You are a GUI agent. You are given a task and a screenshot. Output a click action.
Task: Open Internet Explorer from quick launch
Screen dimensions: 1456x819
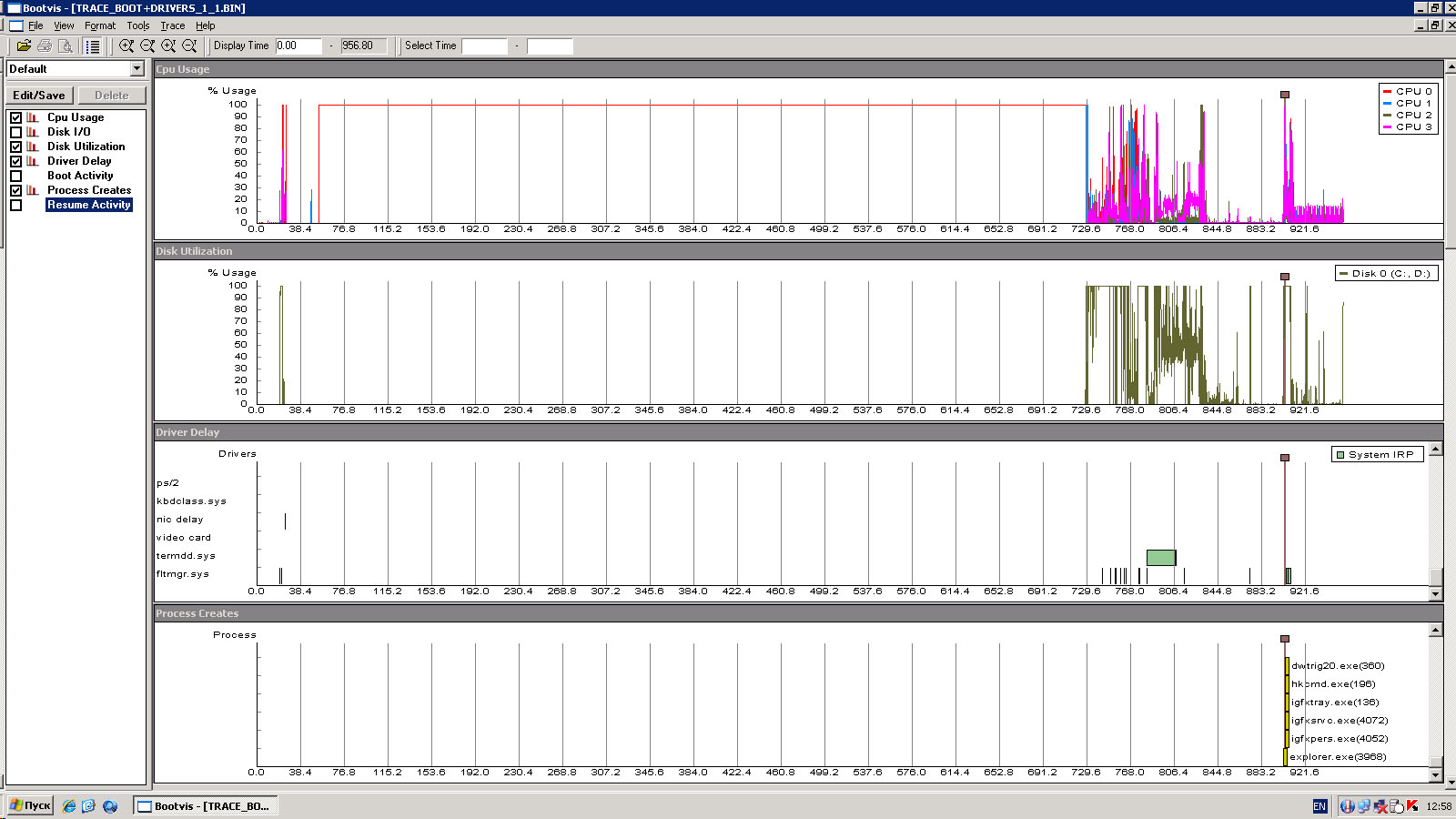pyautogui.click(x=69, y=806)
